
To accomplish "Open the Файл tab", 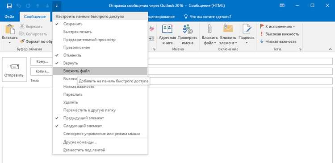I will click(9, 16).
